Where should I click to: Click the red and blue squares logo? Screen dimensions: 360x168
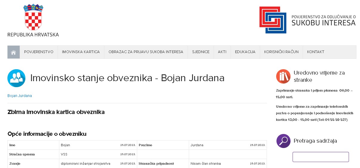coord(273,20)
